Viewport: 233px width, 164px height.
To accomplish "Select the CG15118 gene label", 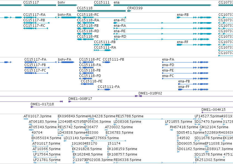I will click(x=85, y=8).
